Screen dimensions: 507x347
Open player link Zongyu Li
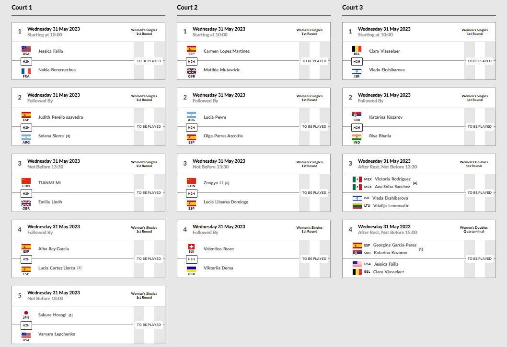[x=213, y=183]
